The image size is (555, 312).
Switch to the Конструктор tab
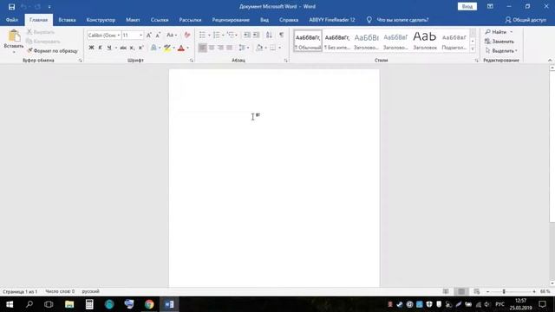pyautogui.click(x=101, y=20)
